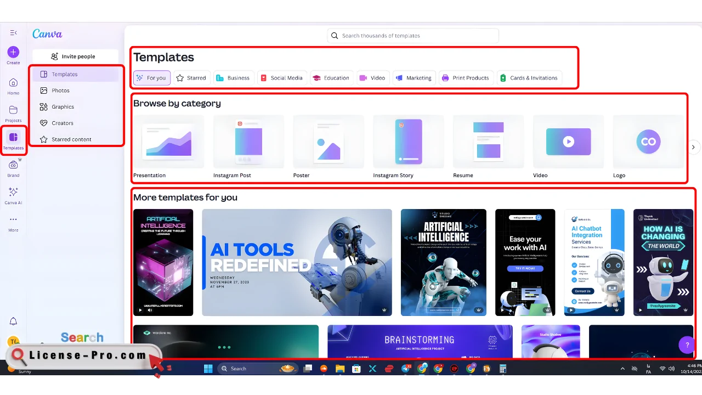The image size is (702, 395).
Task: Open the notifications bell
Action: (x=13, y=321)
